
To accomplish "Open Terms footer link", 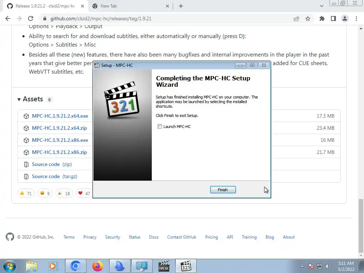I will pos(69,237).
